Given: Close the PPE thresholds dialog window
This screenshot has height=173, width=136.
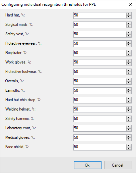Looking at the screenshot, I should (131, 4).
